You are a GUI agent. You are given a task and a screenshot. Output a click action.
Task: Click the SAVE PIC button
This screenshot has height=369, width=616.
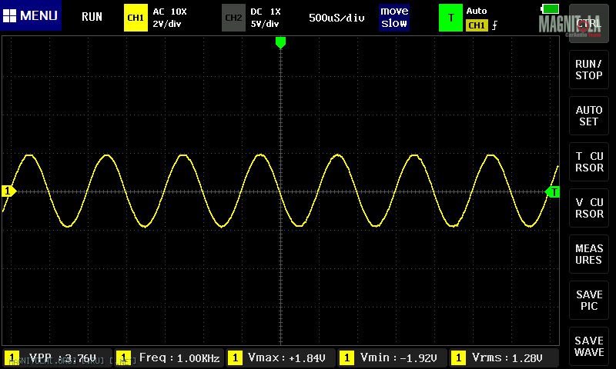tap(588, 301)
